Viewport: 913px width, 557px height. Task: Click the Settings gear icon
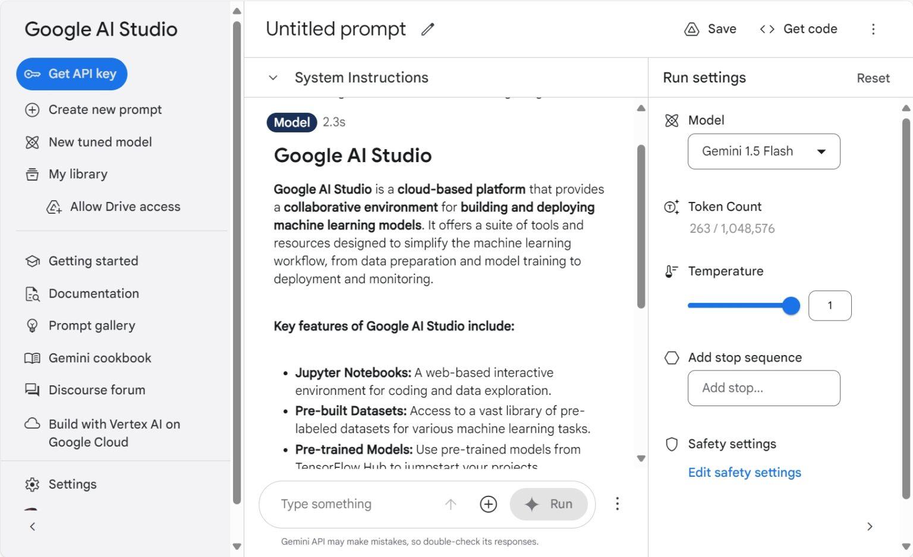(x=32, y=485)
